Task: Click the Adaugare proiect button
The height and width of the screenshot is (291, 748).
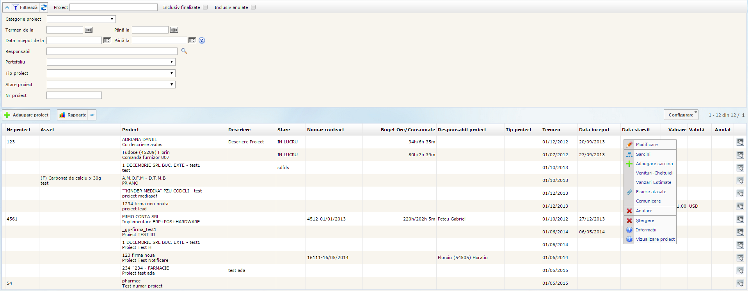Action: [27, 115]
